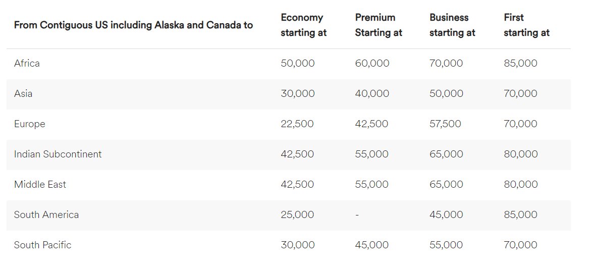
Task: Select Asia premium value 40,000
Action: point(372,93)
